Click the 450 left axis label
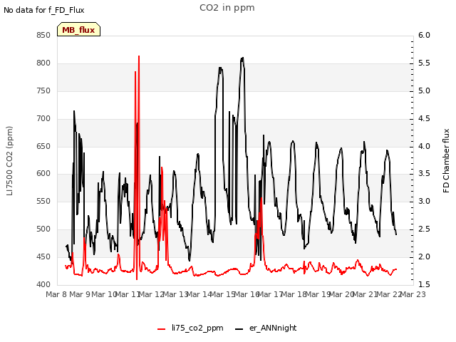The width and height of the screenshot is (456, 342). pyautogui.click(x=43, y=256)
